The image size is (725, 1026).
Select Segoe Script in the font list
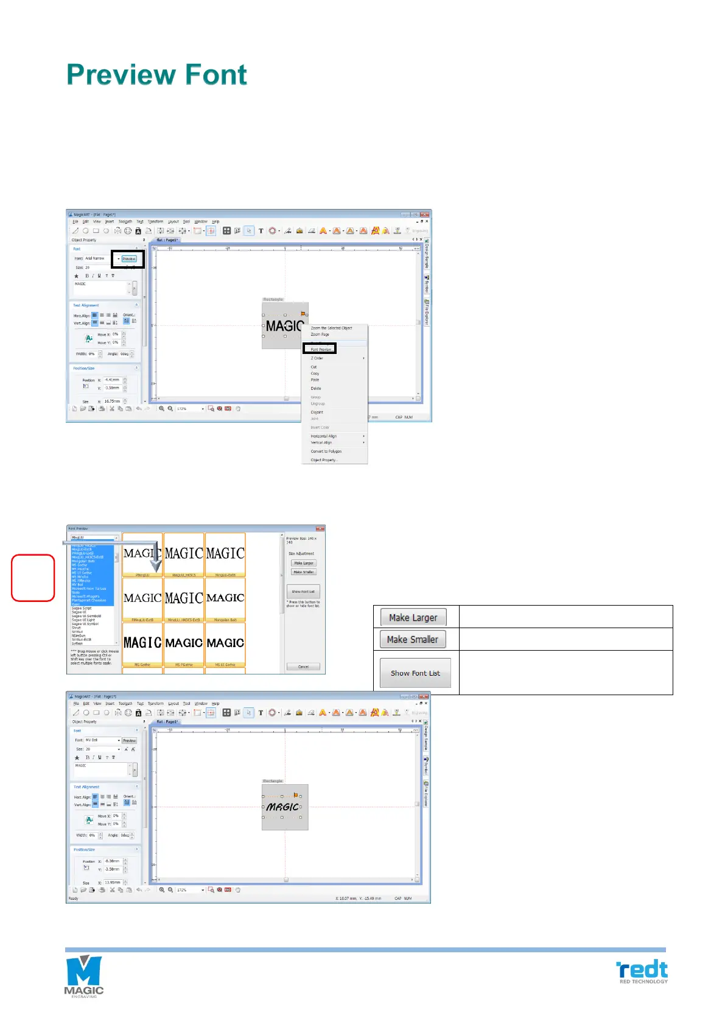click(82, 609)
